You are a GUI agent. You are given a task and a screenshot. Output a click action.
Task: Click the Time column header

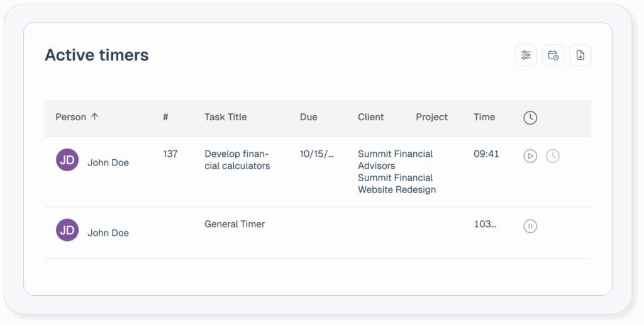484,117
